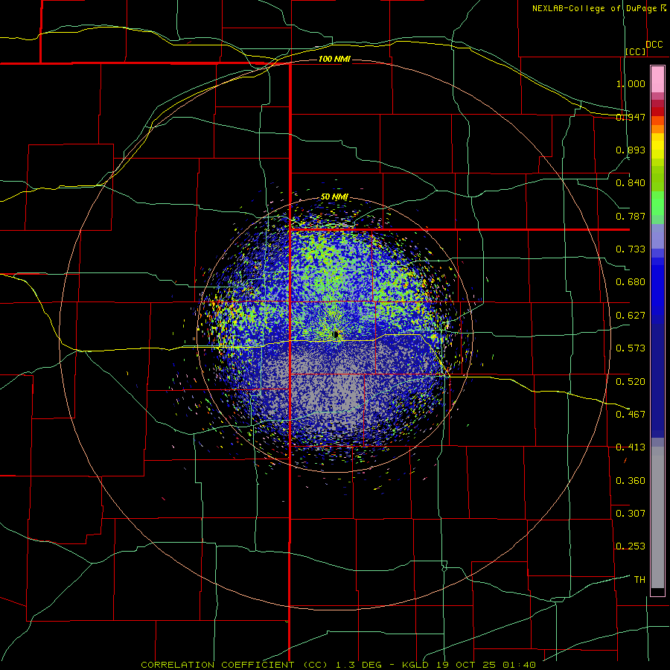Click the 01:40 timestamp text
Screen dimensions: 670x670
519,665
